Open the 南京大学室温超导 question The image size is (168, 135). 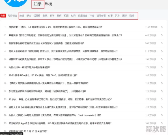point(63,51)
